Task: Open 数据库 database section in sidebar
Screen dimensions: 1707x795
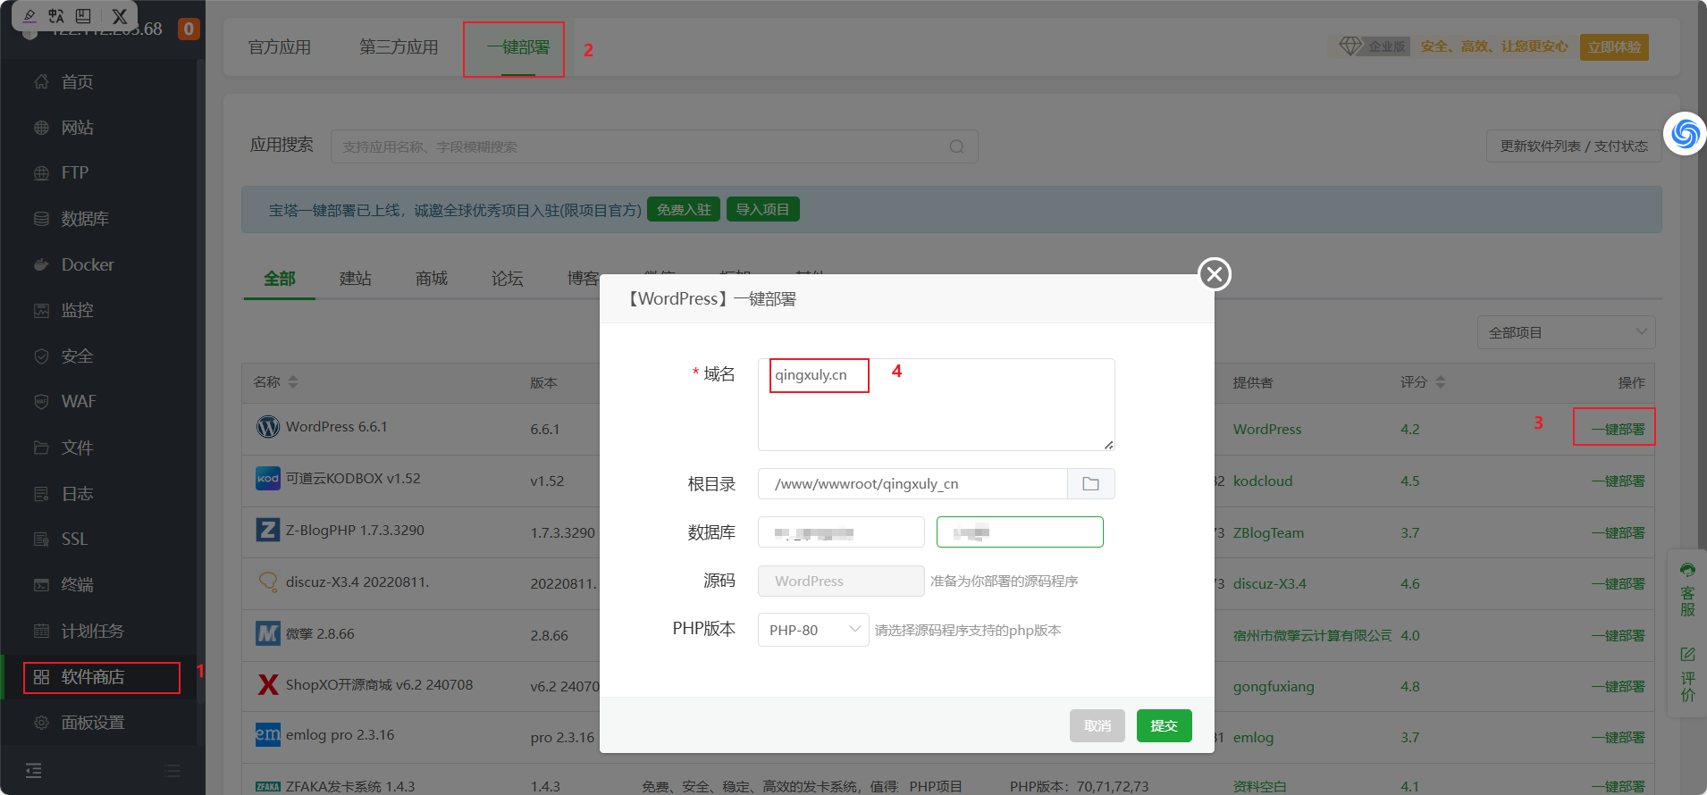Action: [85, 219]
